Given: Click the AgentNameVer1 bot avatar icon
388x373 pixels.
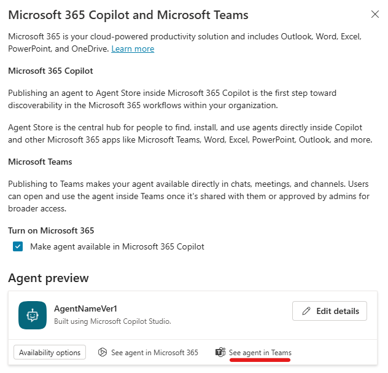Looking at the screenshot, I should click(33, 315).
